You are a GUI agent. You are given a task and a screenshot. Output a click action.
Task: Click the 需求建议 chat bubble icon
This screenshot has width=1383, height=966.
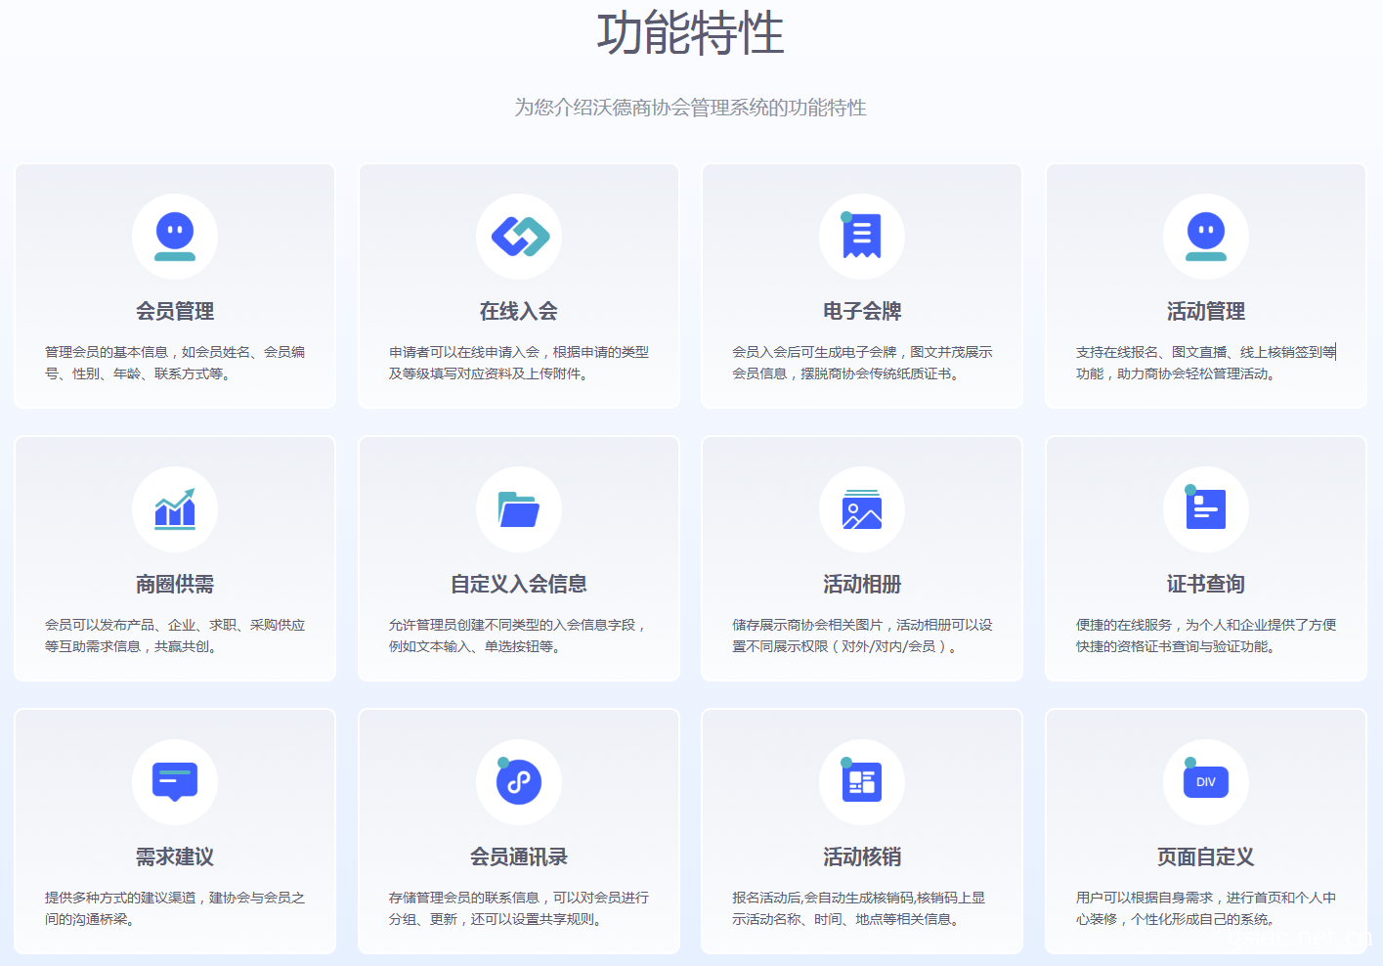point(175,782)
